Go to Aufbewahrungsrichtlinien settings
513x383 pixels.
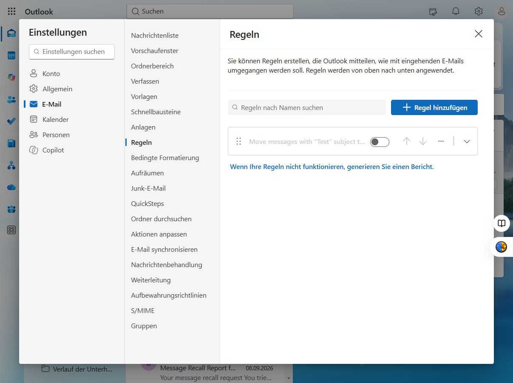click(169, 296)
